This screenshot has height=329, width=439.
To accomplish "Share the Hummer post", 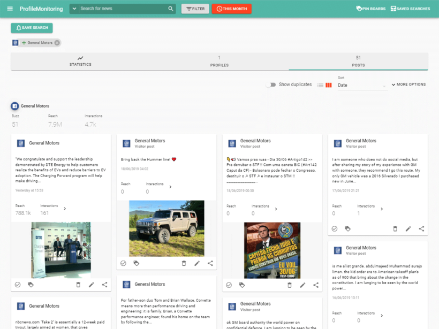I will point(210,263).
